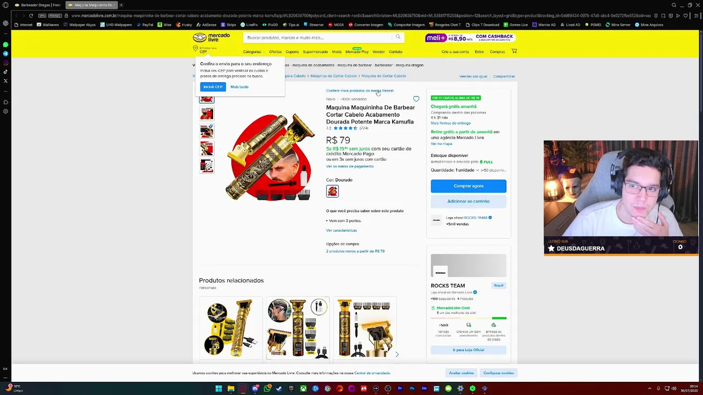Open Media Encoder from taskbar
Screen dimensions: 703x395
coord(424,388)
